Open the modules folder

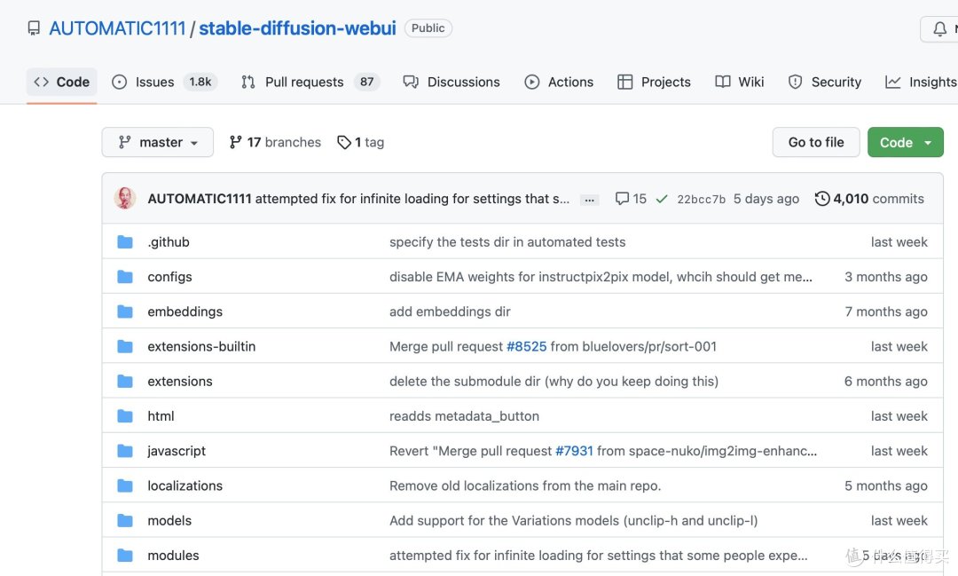173,555
